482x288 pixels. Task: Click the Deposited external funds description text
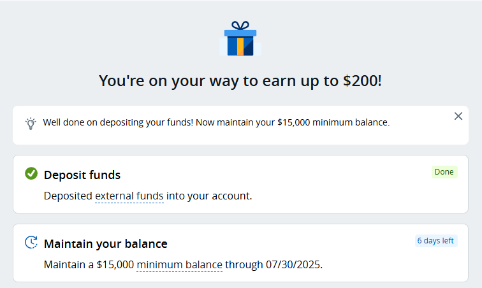coord(148,196)
